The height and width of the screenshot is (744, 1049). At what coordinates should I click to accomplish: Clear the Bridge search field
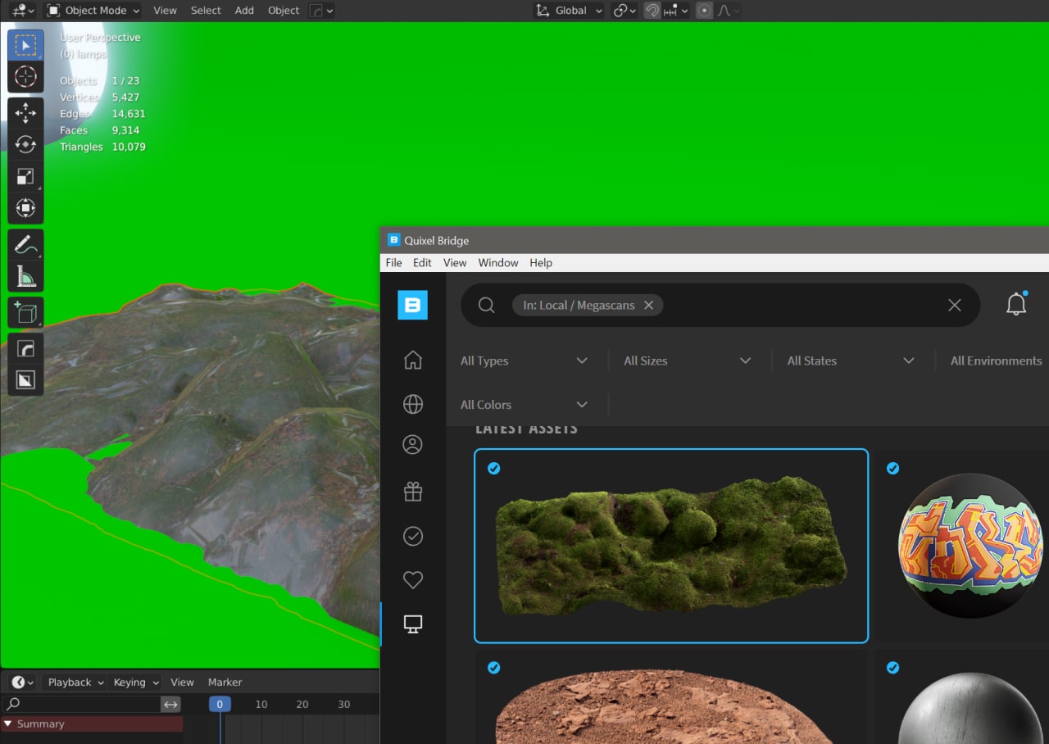point(954,305)
